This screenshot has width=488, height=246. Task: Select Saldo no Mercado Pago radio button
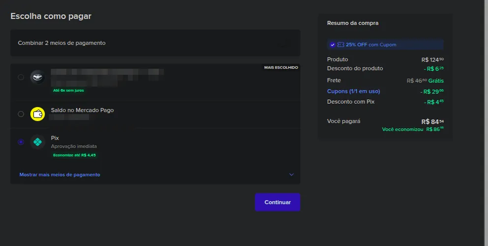(x=21, y=114)
